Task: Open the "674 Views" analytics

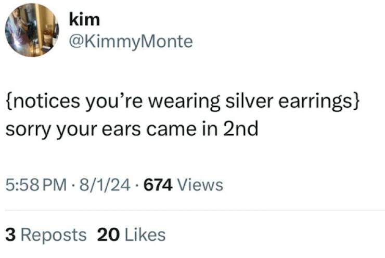Action: coord(183,185)
